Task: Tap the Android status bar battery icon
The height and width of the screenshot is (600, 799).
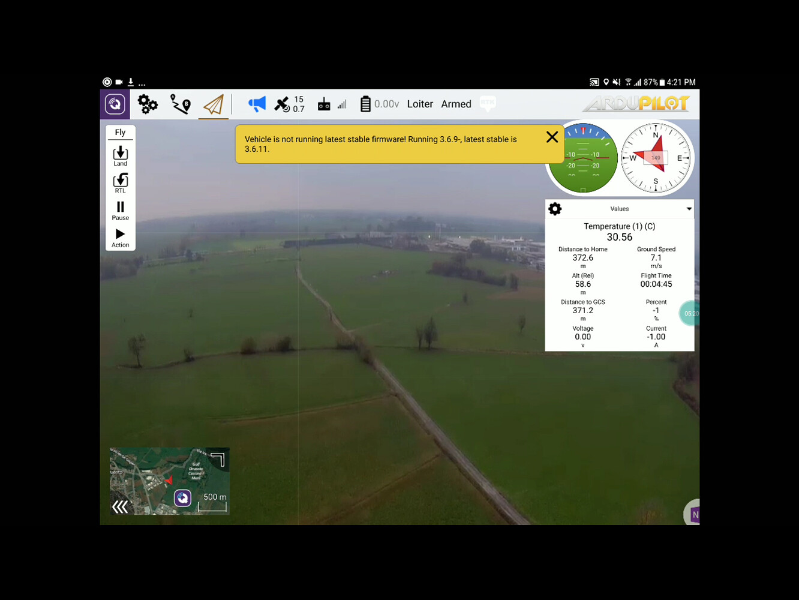Action: point(662,82)
